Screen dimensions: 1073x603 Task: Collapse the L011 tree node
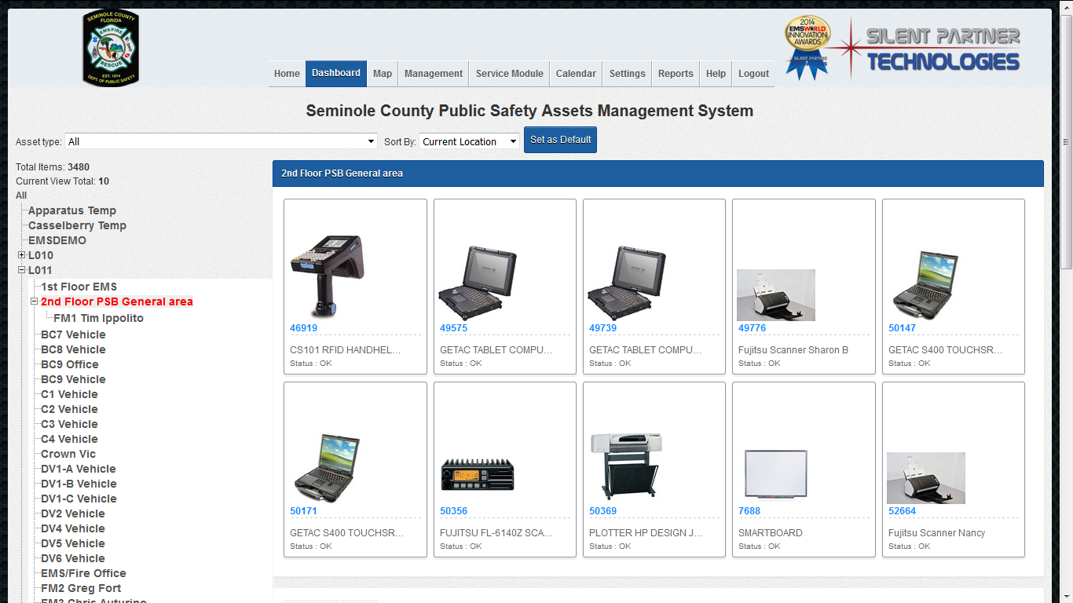click(x=20, y=270)
